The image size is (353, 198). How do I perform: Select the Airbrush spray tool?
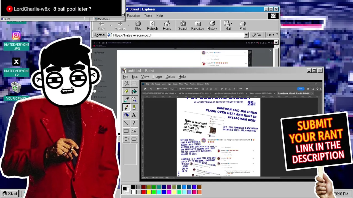pyautogui.click(x=126, y=115)
